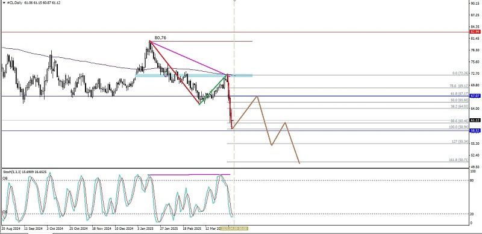
Task: Click the 78.50 price scale value
Action: click(475, 50)
